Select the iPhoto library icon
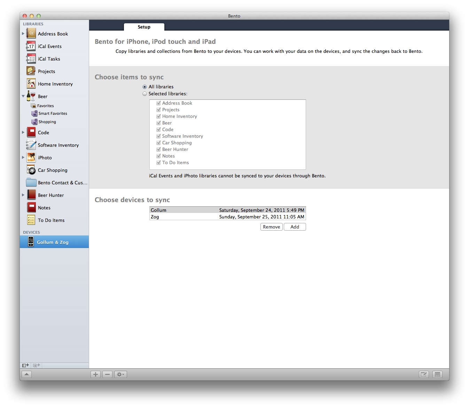The image size is (469, 408). pos(31,158)
